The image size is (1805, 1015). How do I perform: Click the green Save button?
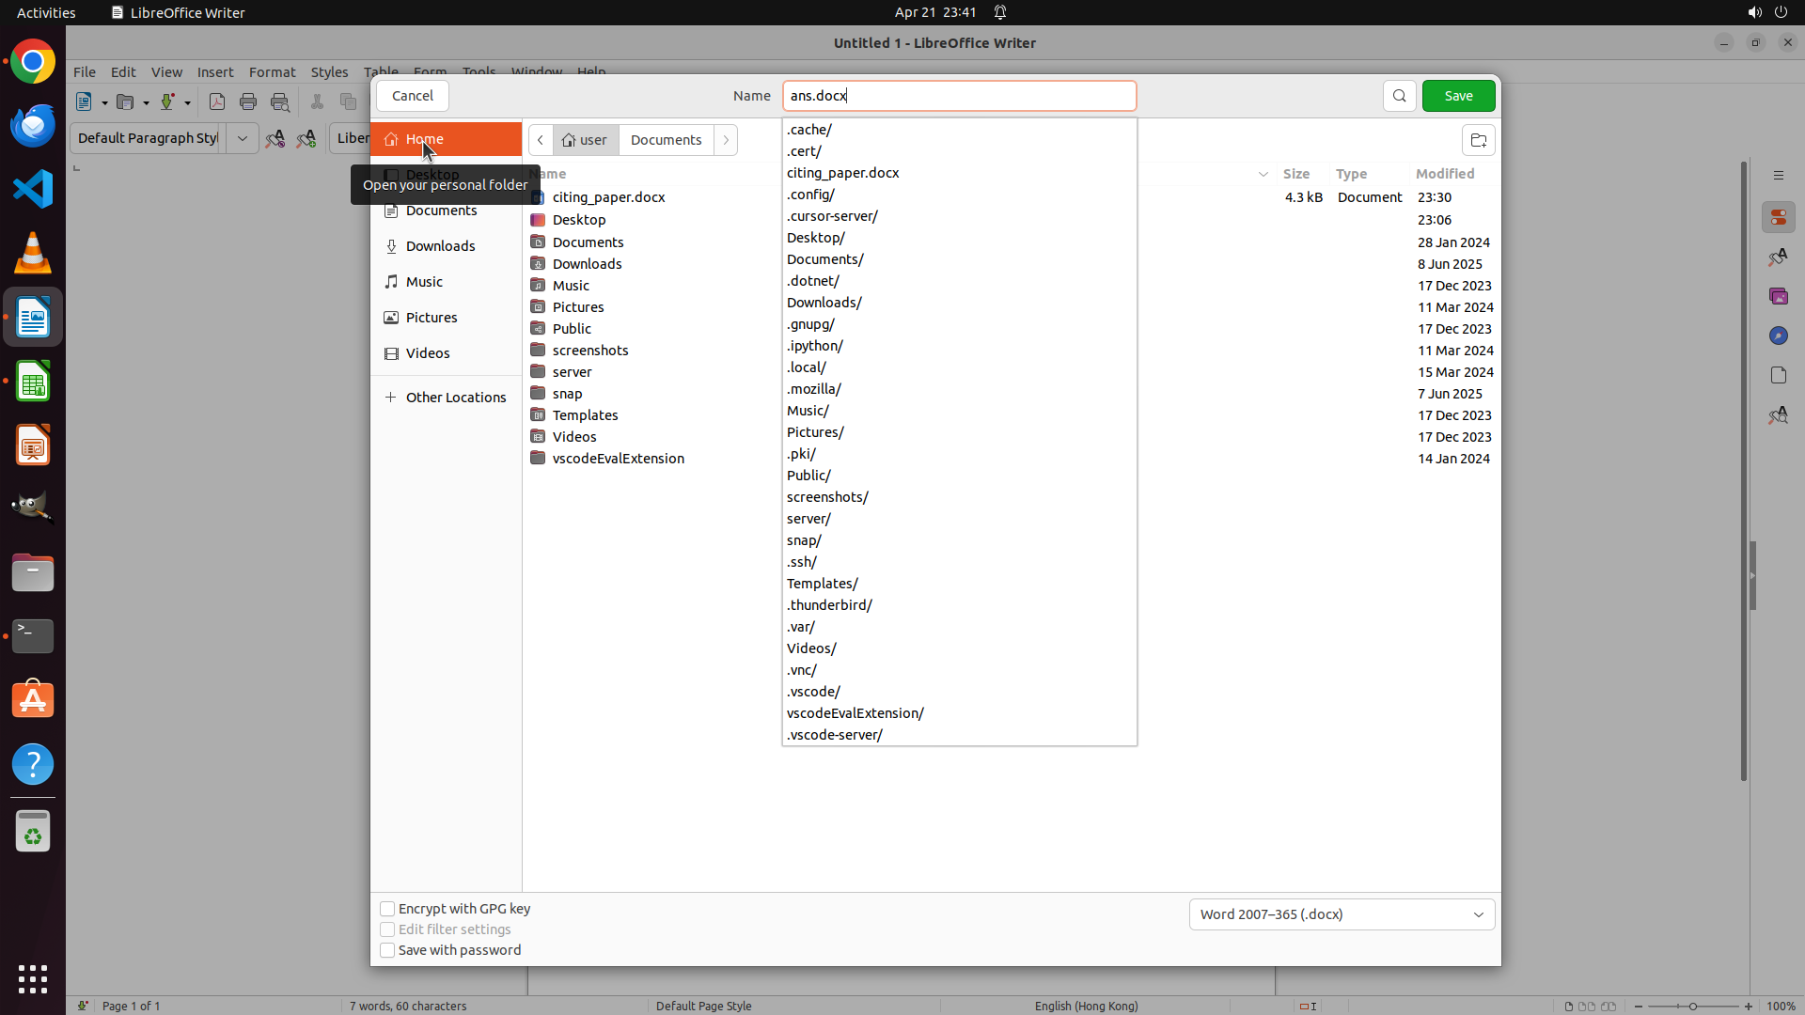pyautogui.click(x=1458, y=96)
